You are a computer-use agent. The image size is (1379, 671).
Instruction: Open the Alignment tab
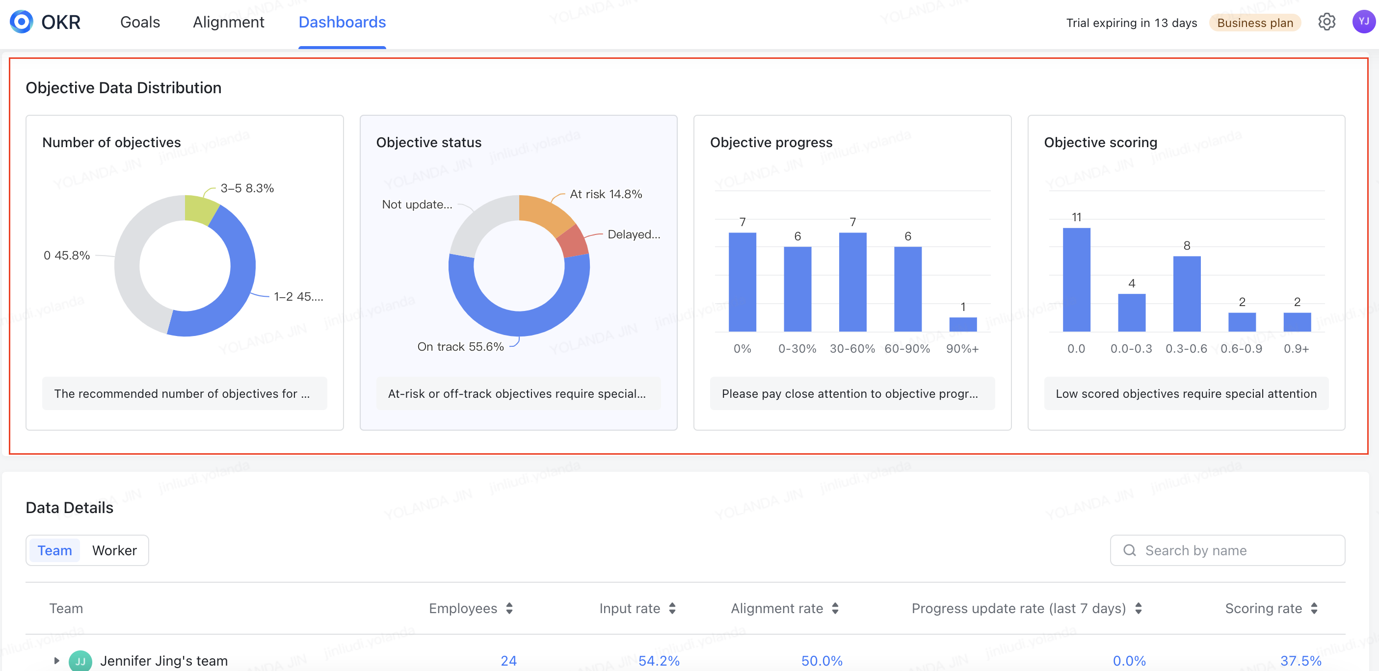click(228, 22)
